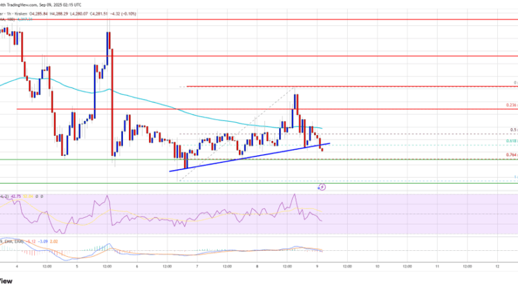Click date label 4 on time axis
This screenshot has height=291, width=518.
tap(17, 266)
